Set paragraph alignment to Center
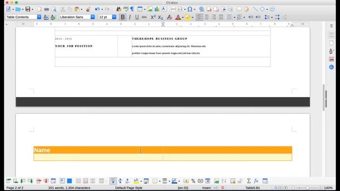Image resolution: width=340 pixels, height=191 pixels. [x=207, y=17]
